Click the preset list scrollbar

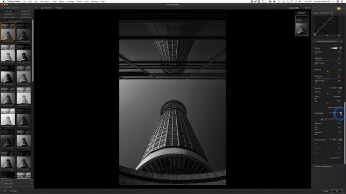click(x=32, y=51)
